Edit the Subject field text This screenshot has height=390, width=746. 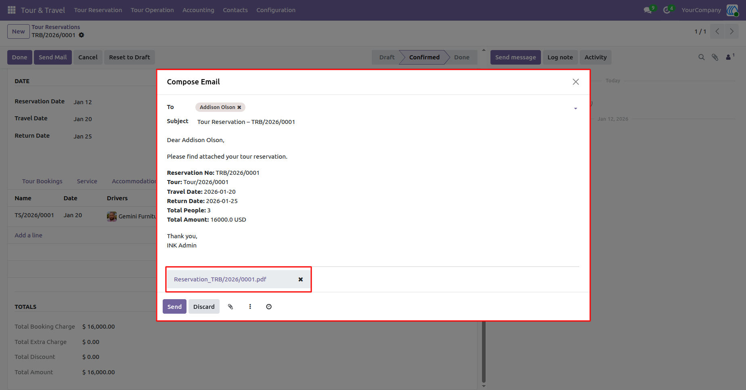[383, 122]
